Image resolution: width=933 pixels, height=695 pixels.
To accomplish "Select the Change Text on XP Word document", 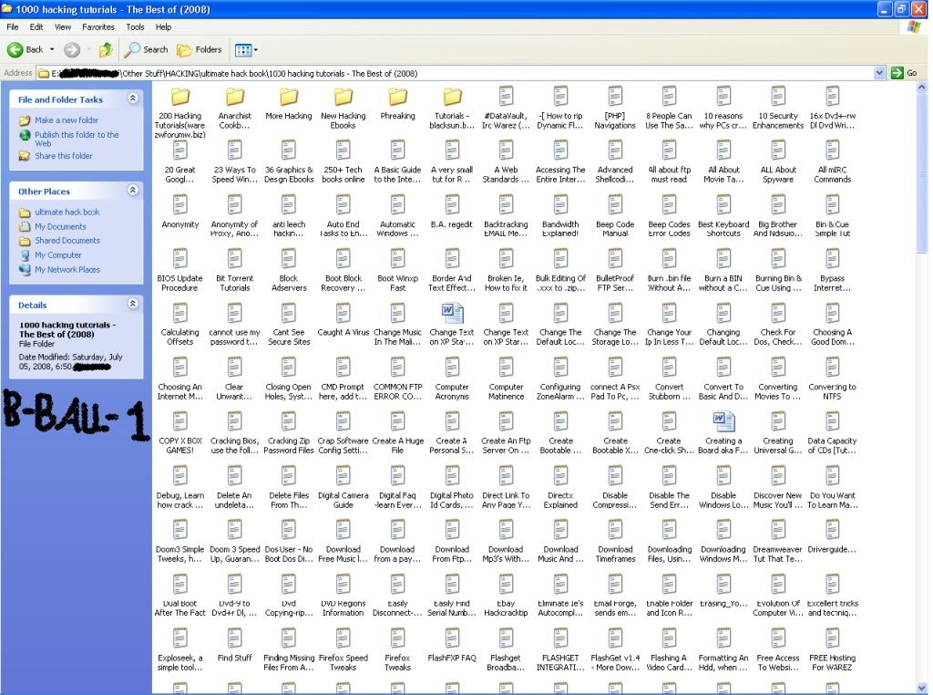I will coord(452,314).
